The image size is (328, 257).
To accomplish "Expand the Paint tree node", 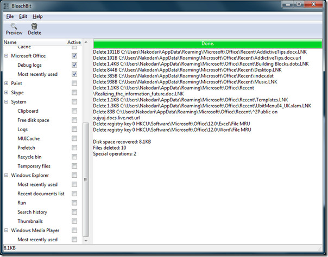I will [7, 83].
